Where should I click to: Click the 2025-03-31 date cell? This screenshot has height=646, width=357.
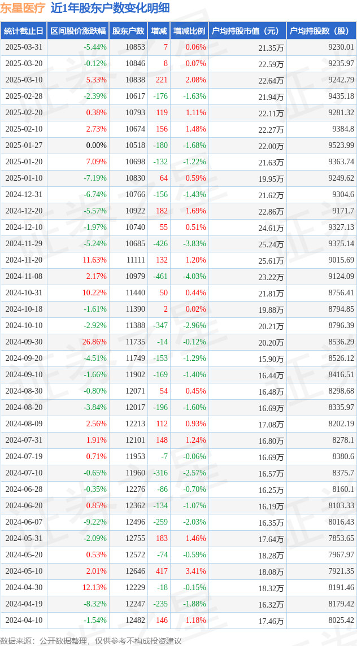(24, 47)
